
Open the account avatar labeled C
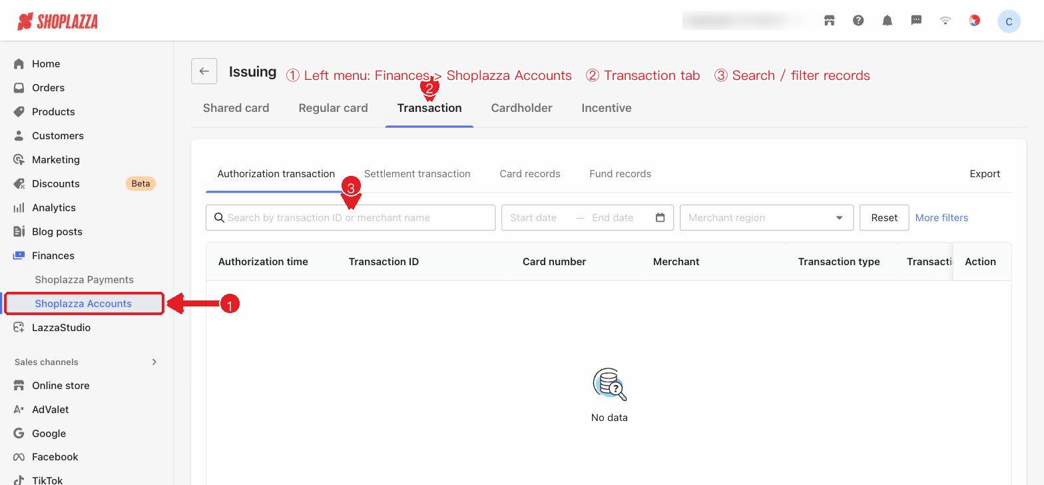[x=1009, y=21]
